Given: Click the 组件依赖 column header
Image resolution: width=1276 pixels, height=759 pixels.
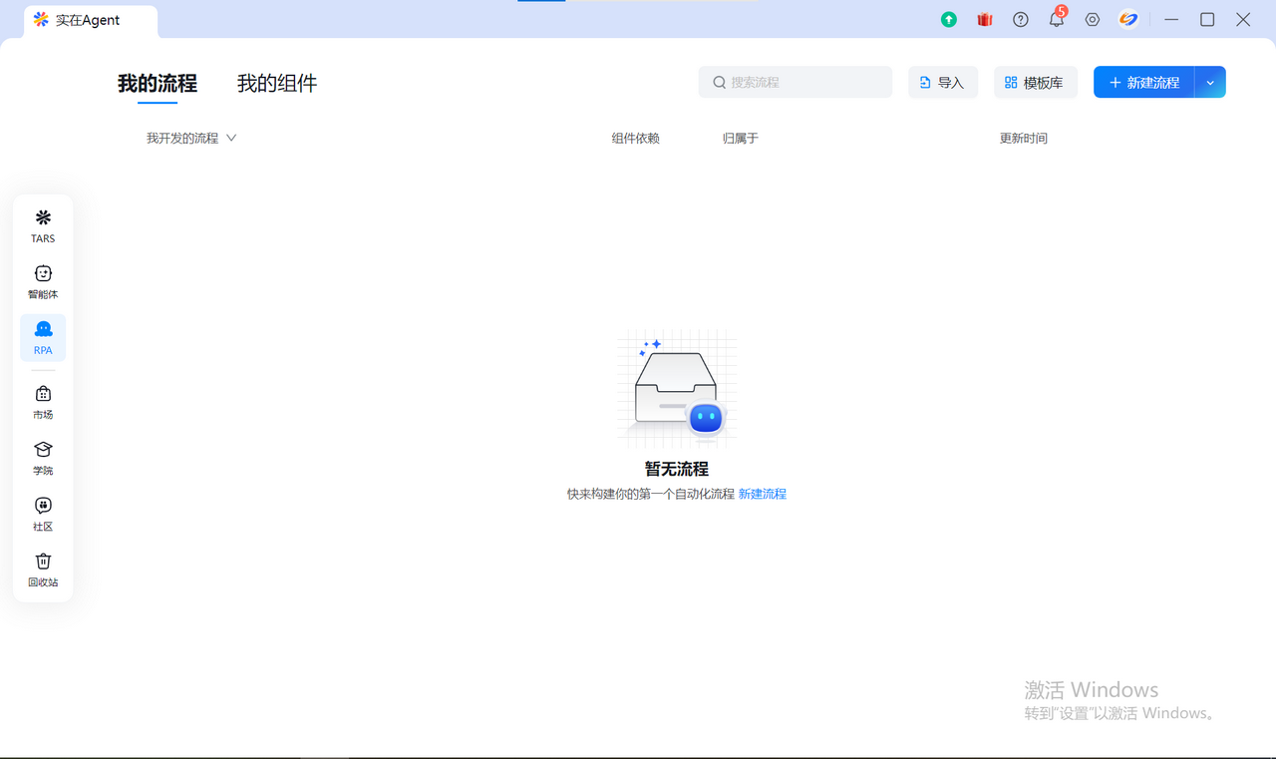Looking at the screenshot, I should 636,139.
